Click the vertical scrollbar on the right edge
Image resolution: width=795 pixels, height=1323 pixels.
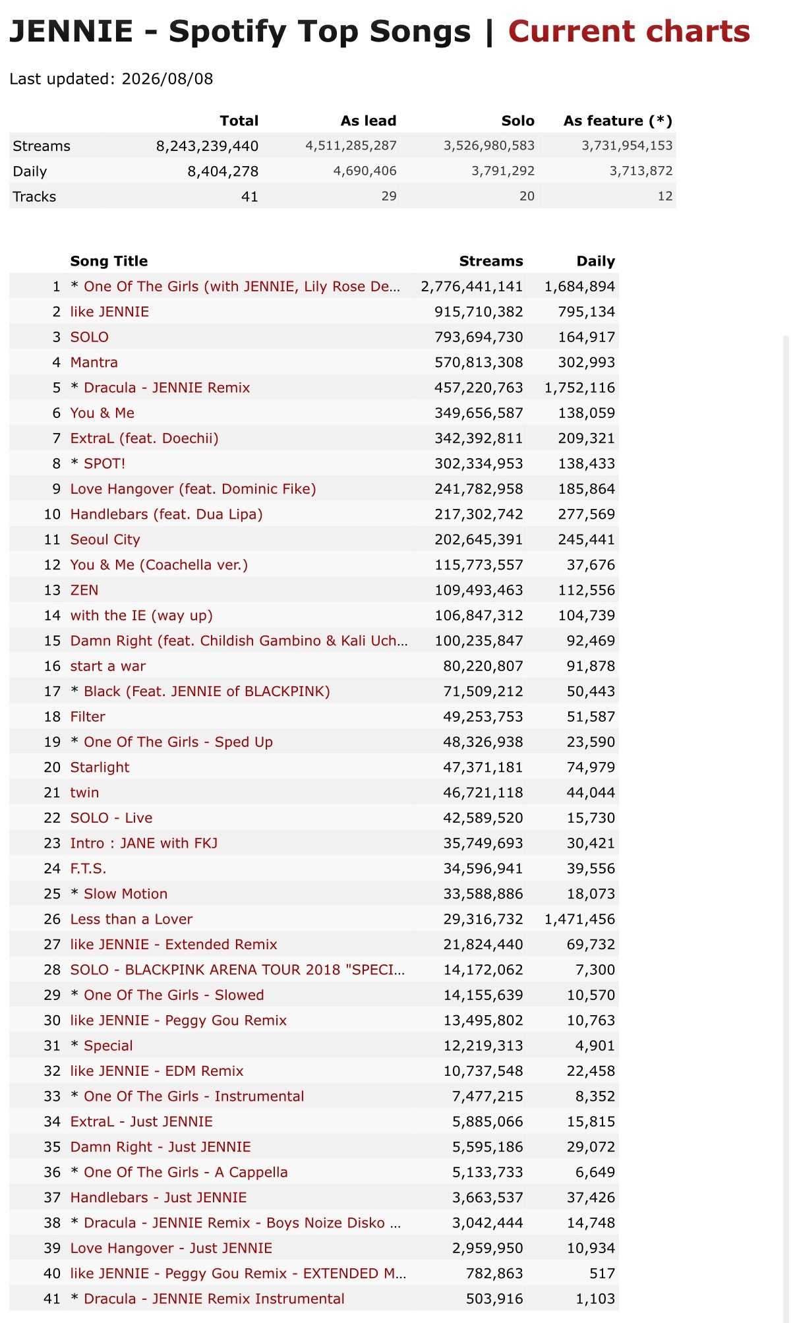[x=786, y=827]
